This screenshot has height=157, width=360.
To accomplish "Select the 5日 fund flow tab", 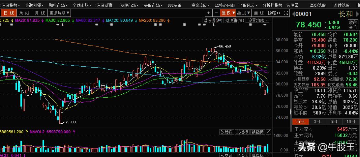I will click(334, 122).
